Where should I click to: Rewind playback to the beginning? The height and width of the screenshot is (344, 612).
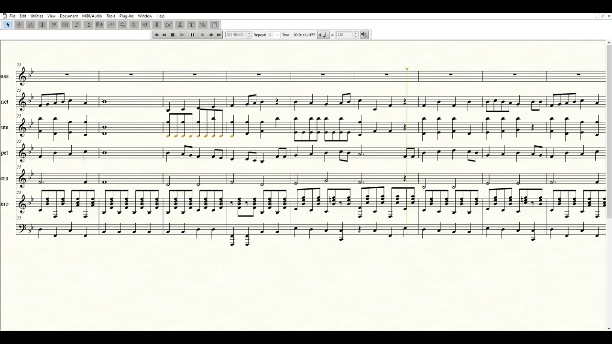click(156, 35)
